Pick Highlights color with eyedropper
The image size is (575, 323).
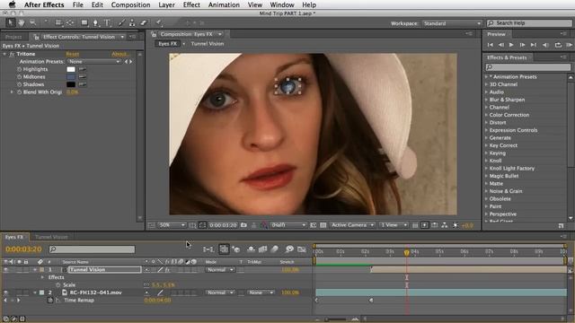82,69
